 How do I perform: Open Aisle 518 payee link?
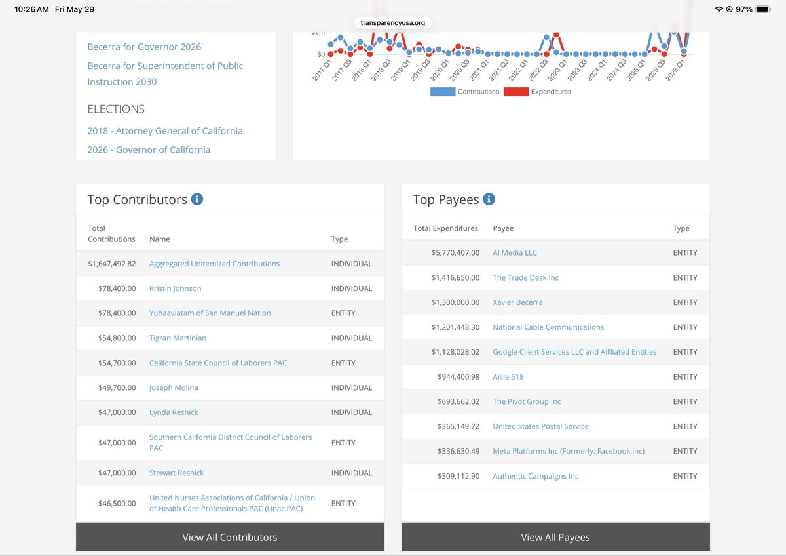[508, 377]
